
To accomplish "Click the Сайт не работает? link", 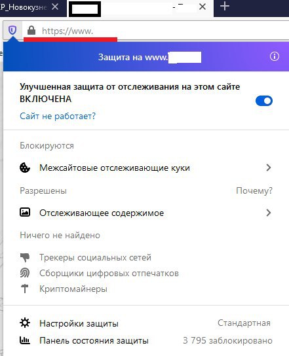I will point(58,116).
